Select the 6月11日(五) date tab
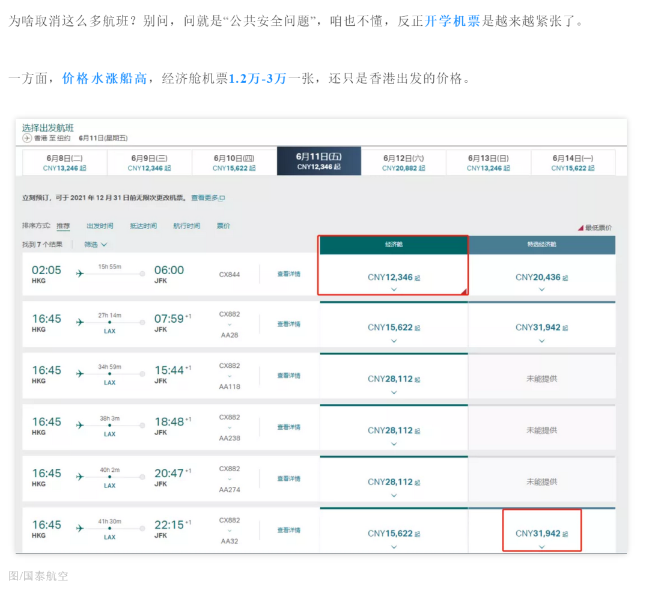 pyautogui.click(x=318, y=161)
